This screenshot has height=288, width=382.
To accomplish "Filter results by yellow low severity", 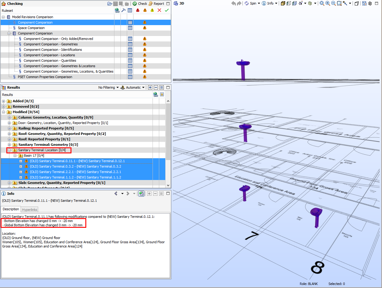I will [152, 10].
